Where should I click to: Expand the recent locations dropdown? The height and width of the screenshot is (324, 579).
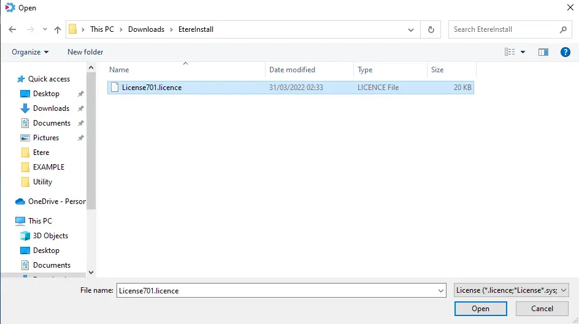(44, 29)
